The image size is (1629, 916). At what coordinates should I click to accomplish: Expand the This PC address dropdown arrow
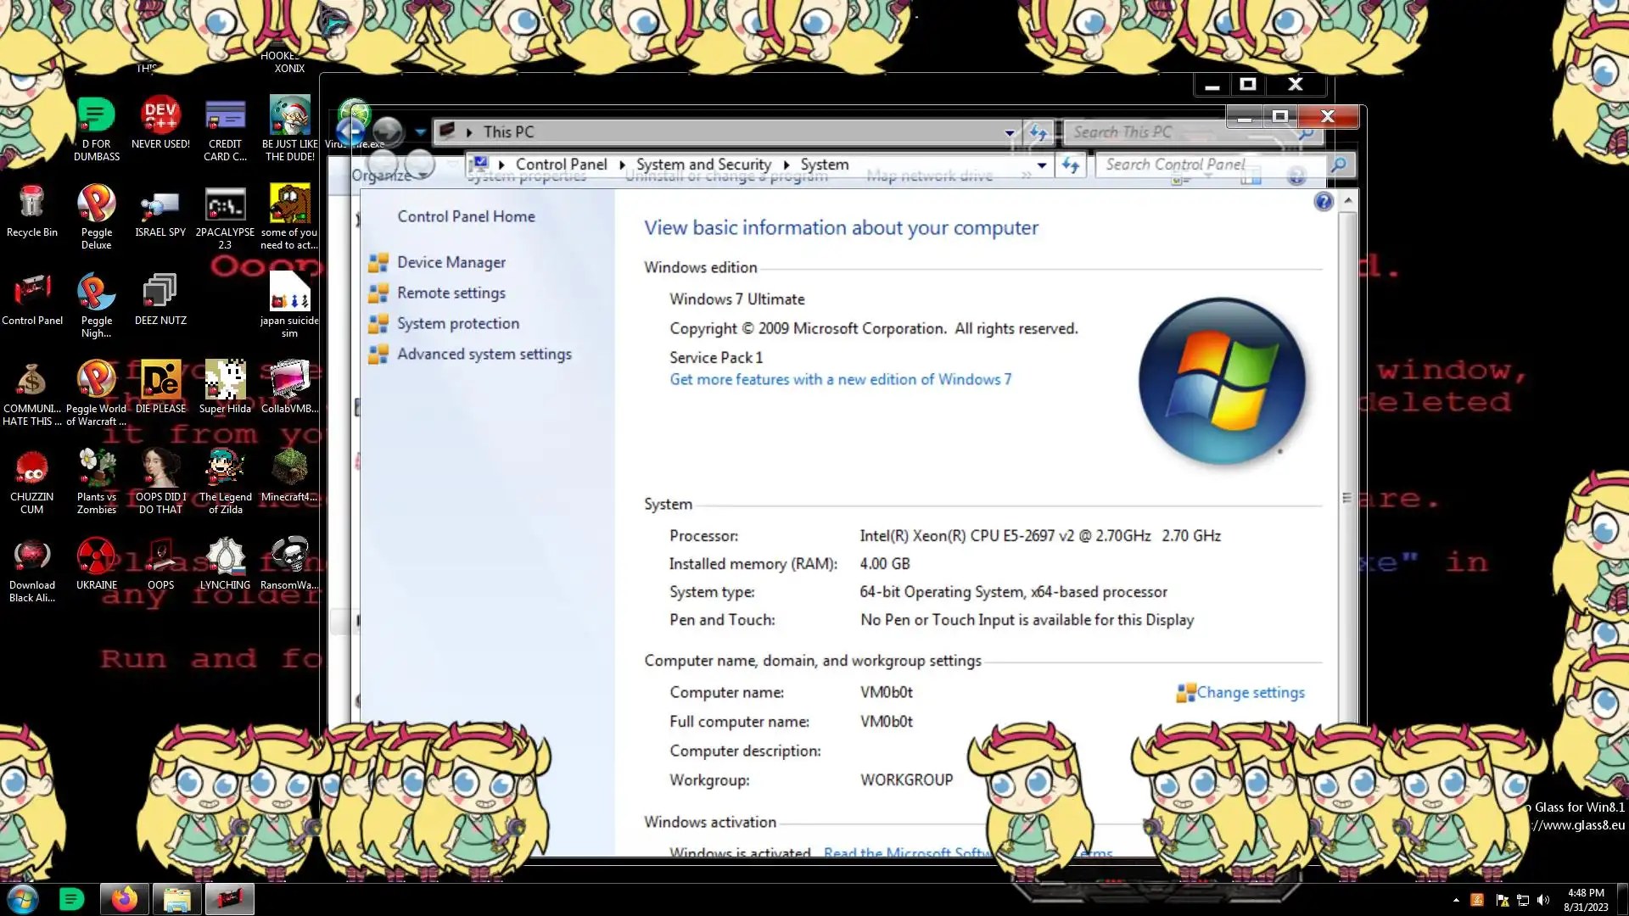[1009, 132]
